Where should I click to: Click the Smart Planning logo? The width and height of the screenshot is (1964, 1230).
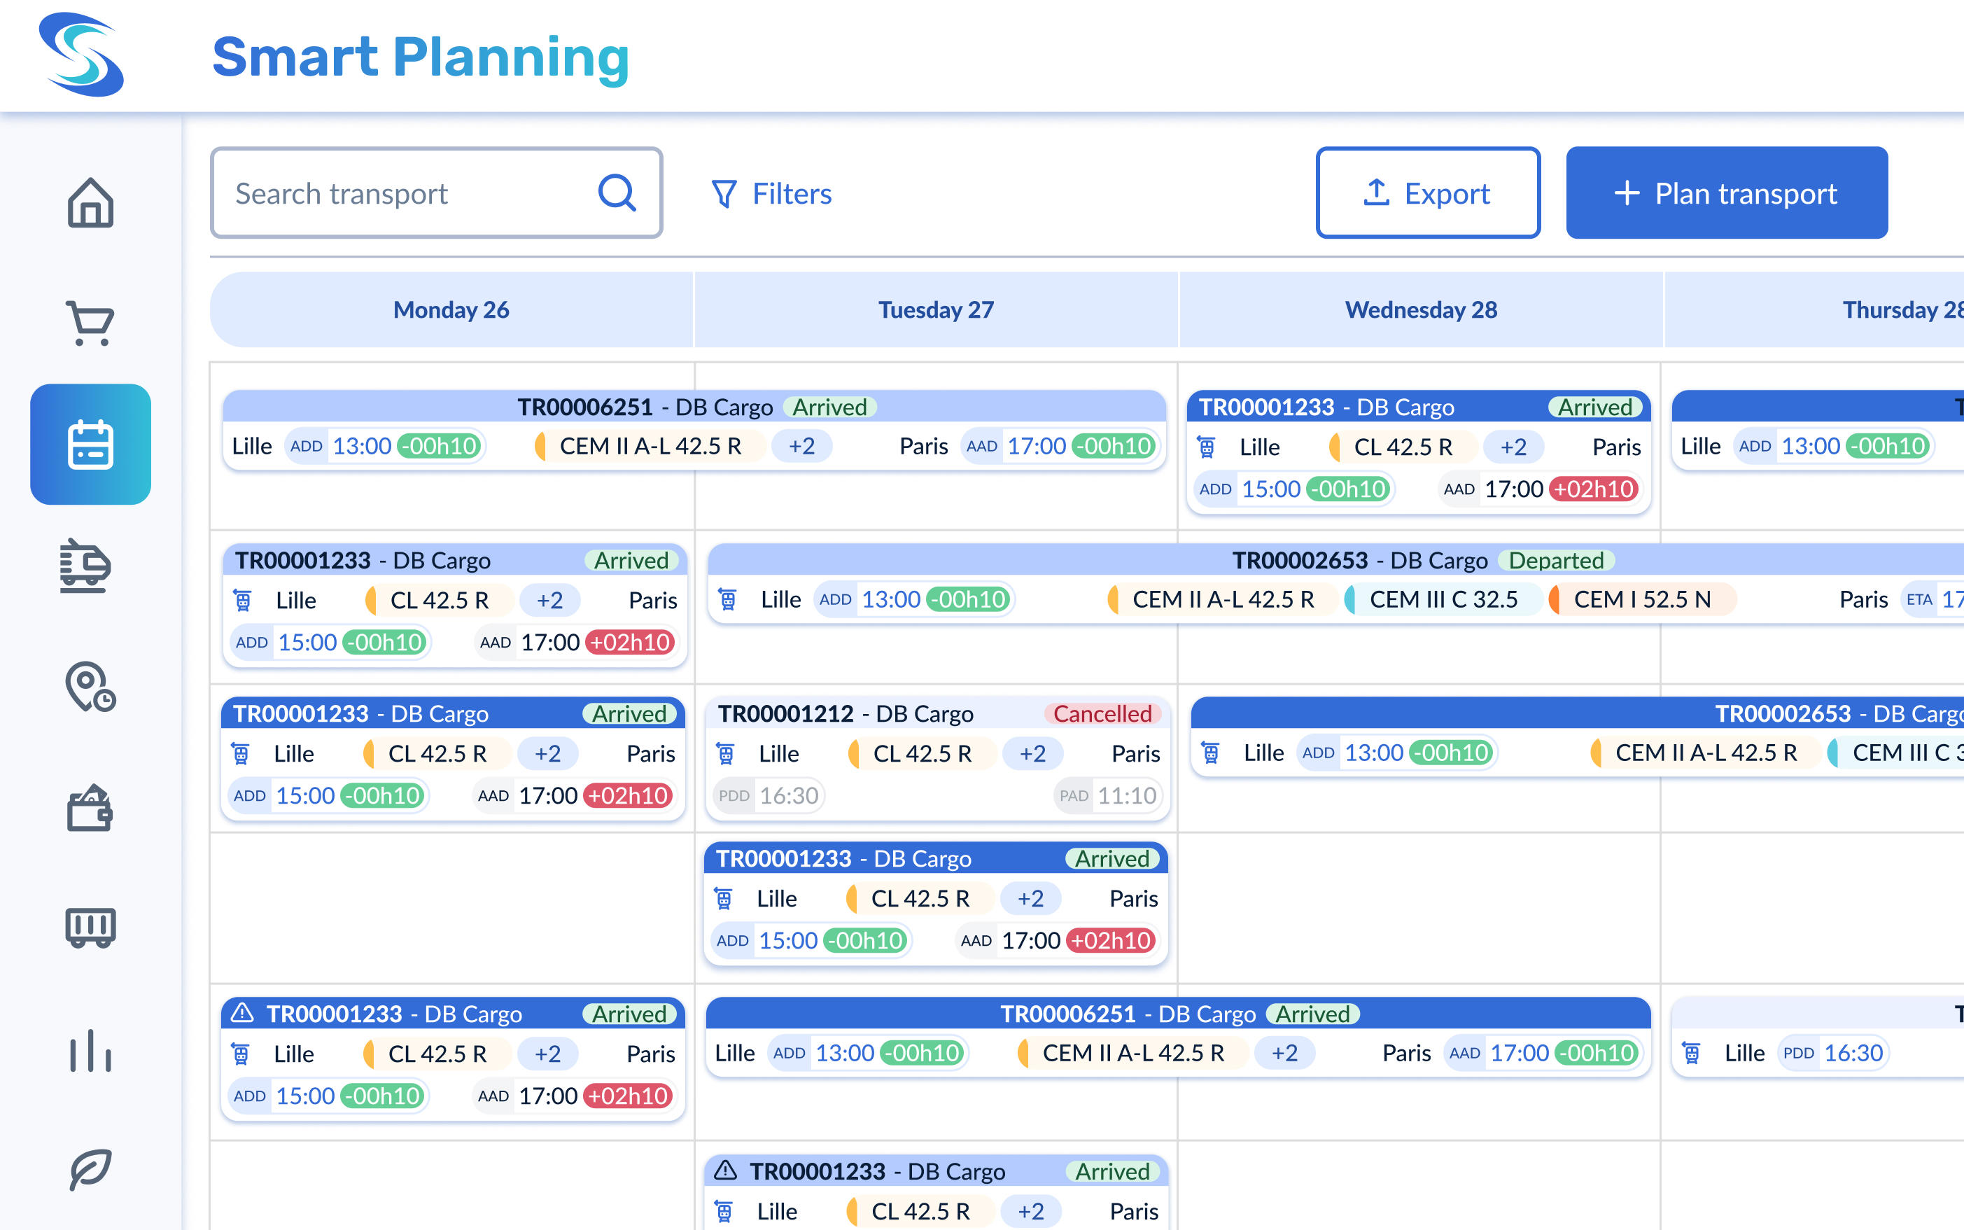pyautogui.click(x=81, y=55)
